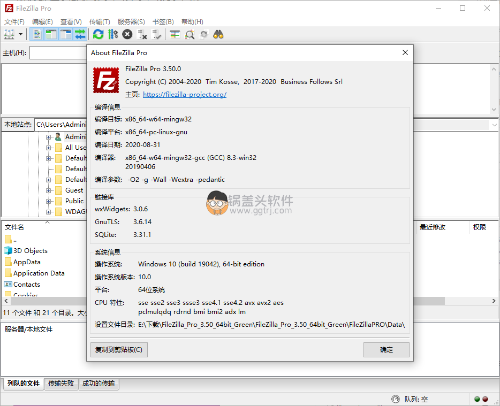The width and height of the screenshot is (500, 406).
Task: Toggle synchronized browsing icon
Action: point(204,34)
